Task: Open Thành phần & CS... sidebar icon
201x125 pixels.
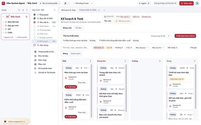Action: point(35,52)
